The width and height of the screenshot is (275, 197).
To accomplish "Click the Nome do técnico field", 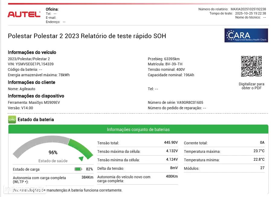I will point(251,17).
